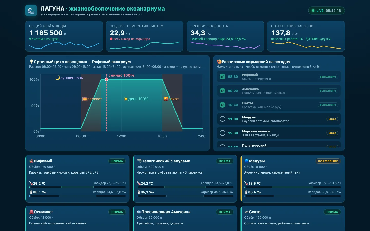Mark the 11:00 Медузы feeding as done
Screen dimensions: 370x231
point(223,119)
